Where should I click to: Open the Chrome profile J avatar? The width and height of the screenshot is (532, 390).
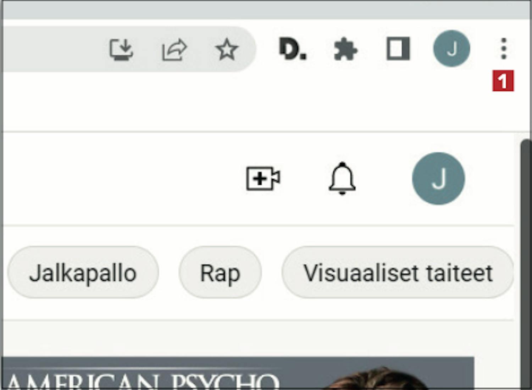click(451, 49)
